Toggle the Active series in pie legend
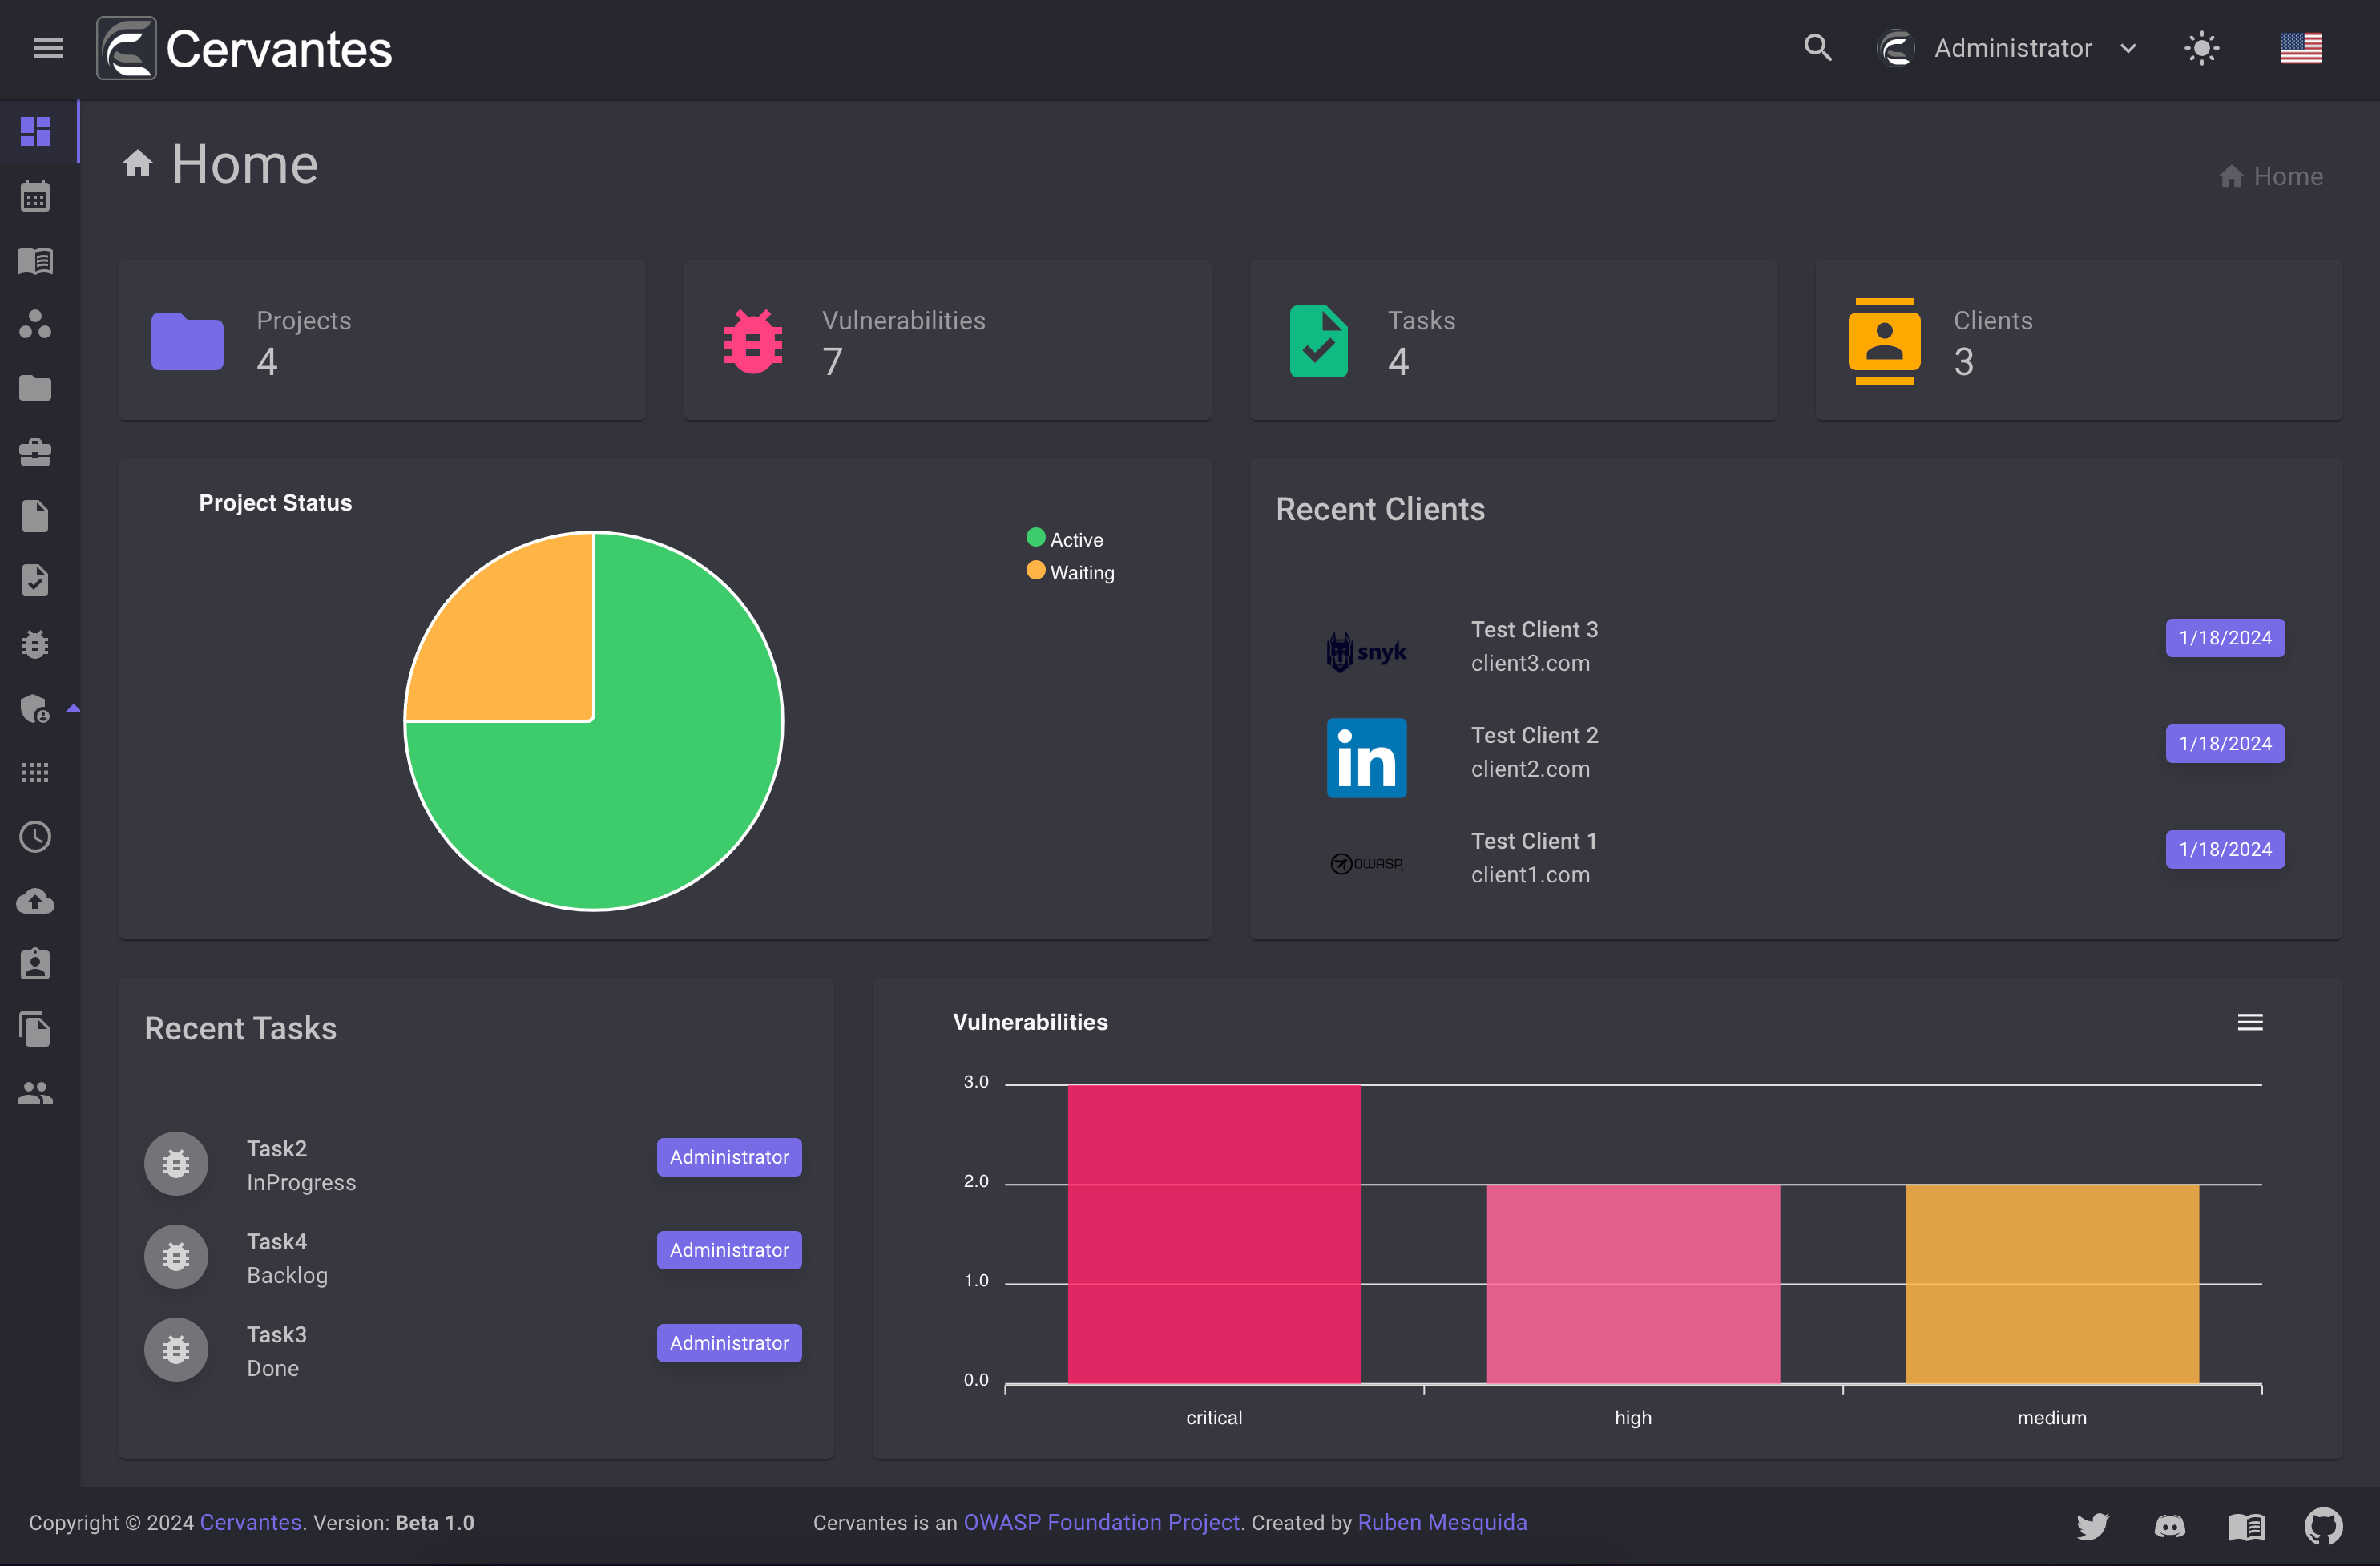This screenshot has width=2380, height=1566. 1065,539
